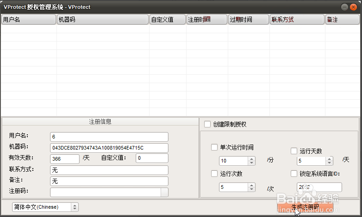Click 生成注册码 button
The height and width of the screenshot is (217, 362).
(x=305, y=207)
